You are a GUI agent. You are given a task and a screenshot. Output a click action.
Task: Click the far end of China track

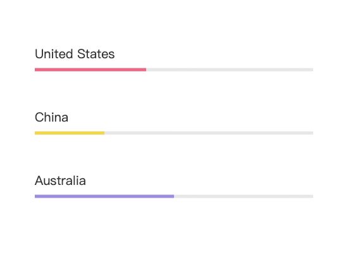(x=313, y=133)
